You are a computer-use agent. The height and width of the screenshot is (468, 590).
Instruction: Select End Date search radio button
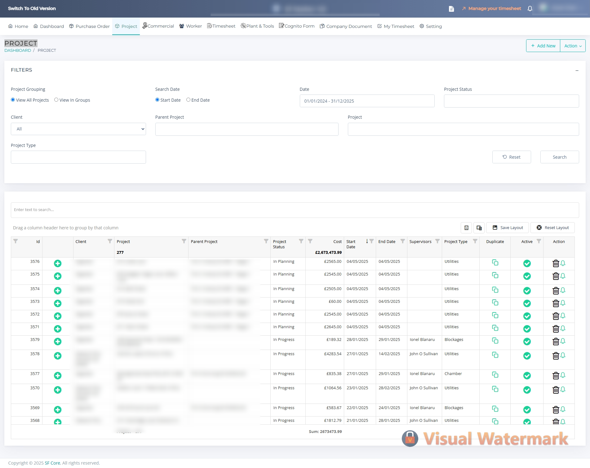coord(188,100)
